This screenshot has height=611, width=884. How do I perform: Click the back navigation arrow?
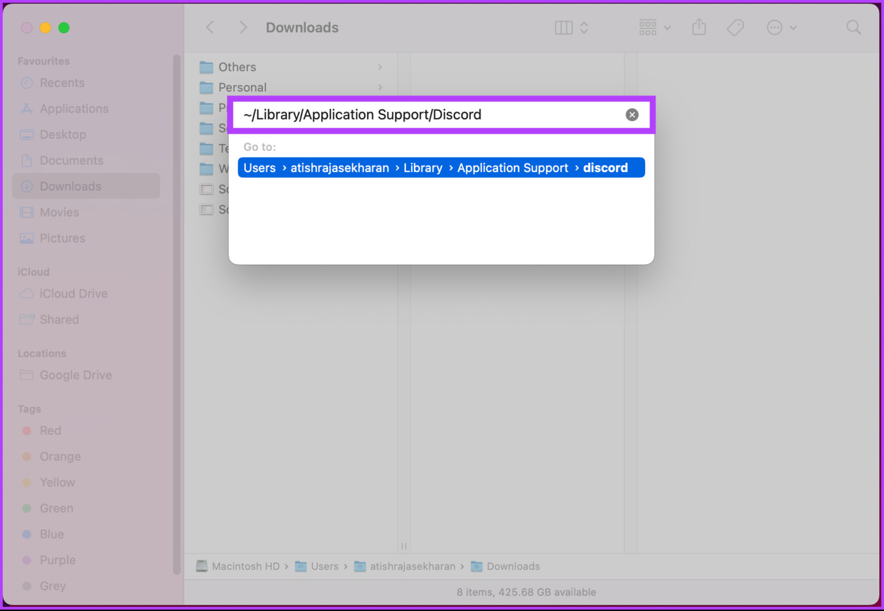point(209,27)
